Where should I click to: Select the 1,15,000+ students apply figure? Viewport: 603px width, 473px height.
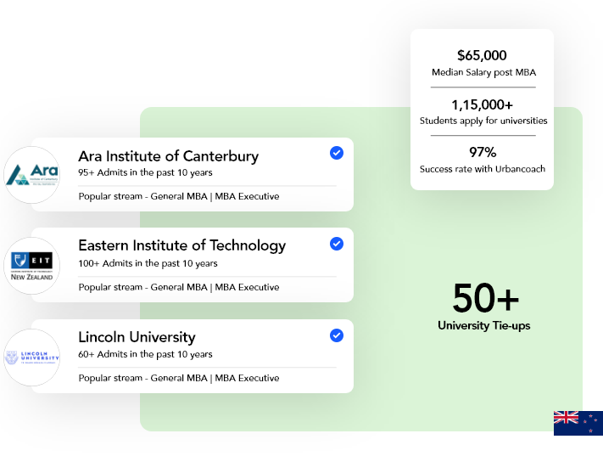[483, 104]
